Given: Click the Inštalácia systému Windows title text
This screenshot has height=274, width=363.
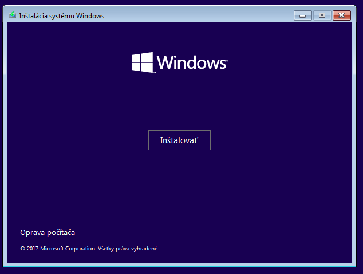Looking at the screenshot, I should (x=61, y=16).
